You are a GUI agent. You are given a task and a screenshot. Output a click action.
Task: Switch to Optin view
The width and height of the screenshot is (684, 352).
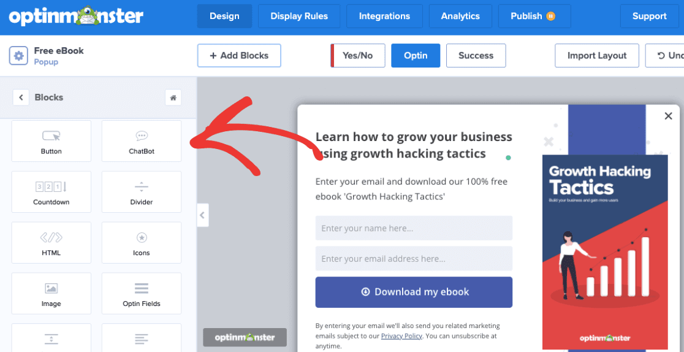(416, 55)
